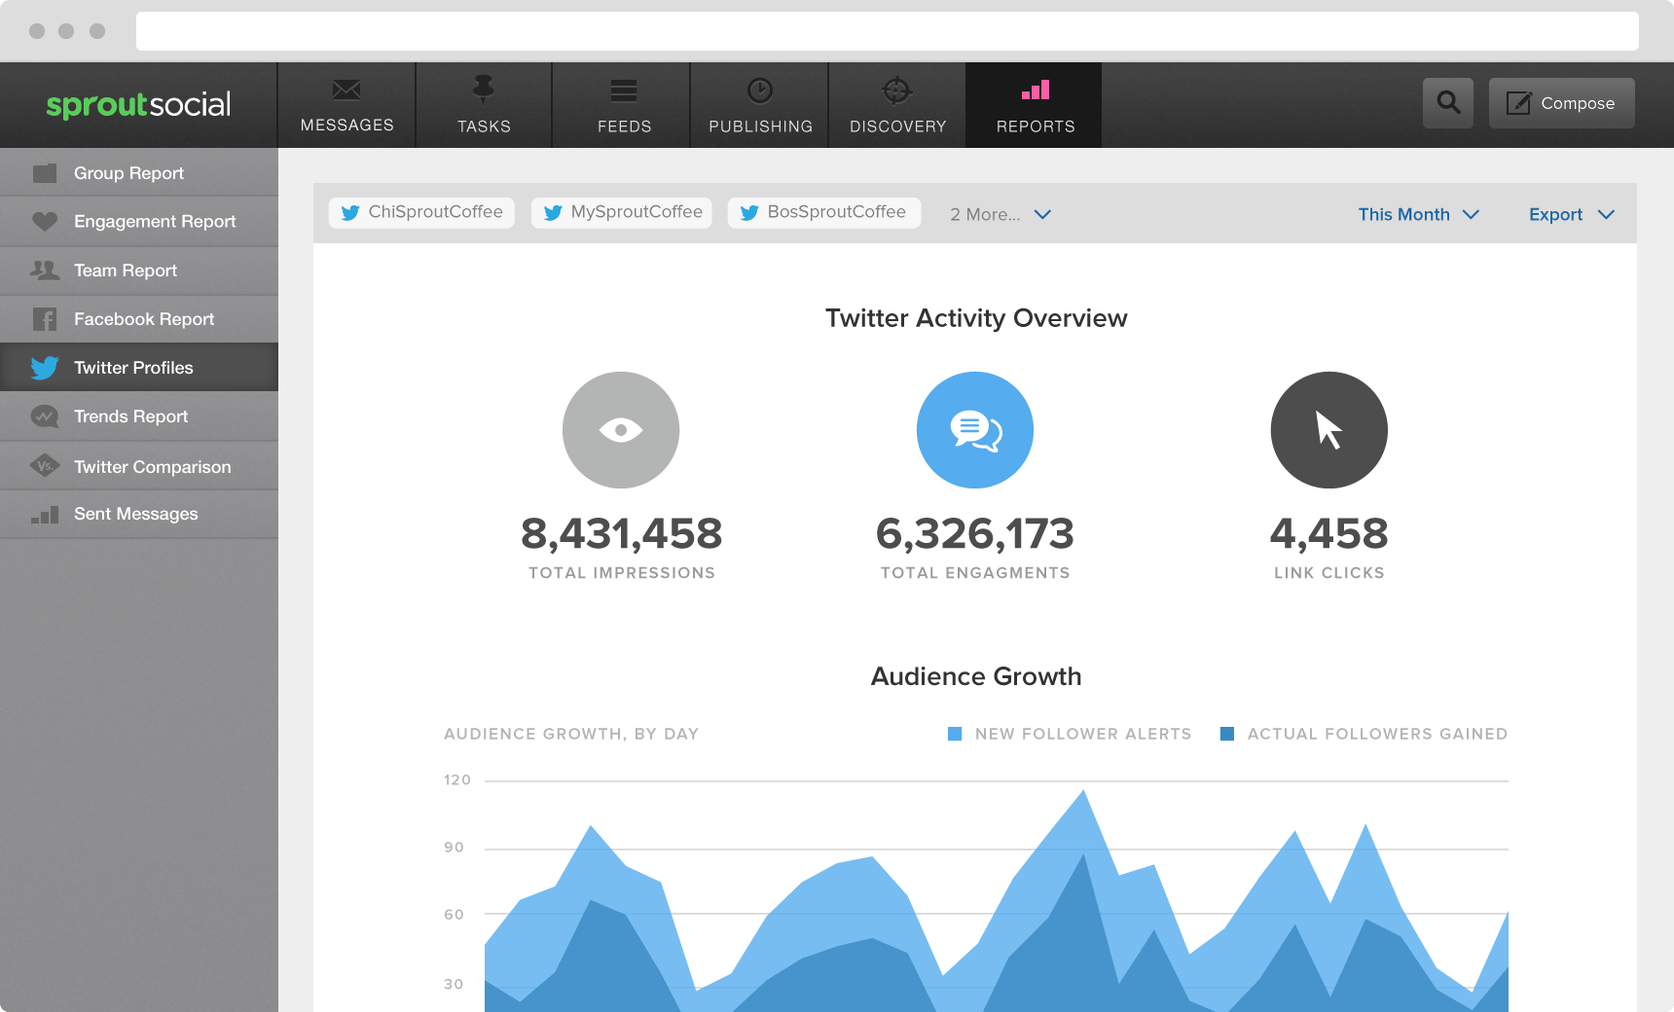This screenshot has width=1674, height=1012.
Task: Click the 120 axis label
Action: point(457,780)
